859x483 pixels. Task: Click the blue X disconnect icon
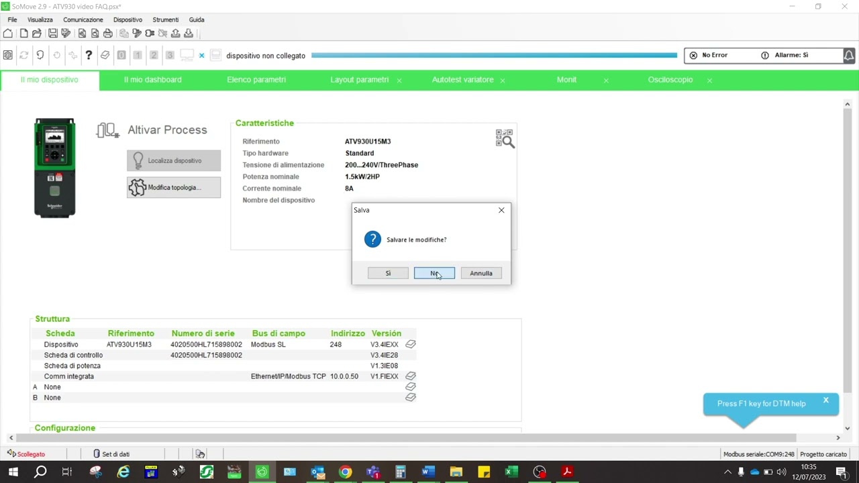point(201,56)
